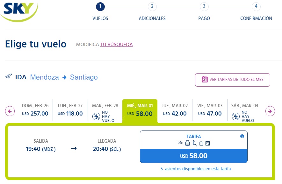The width and height of the screenshot is (282, 184).
Task: Show previous dates with left arrow
Action: tap(10, 111)
